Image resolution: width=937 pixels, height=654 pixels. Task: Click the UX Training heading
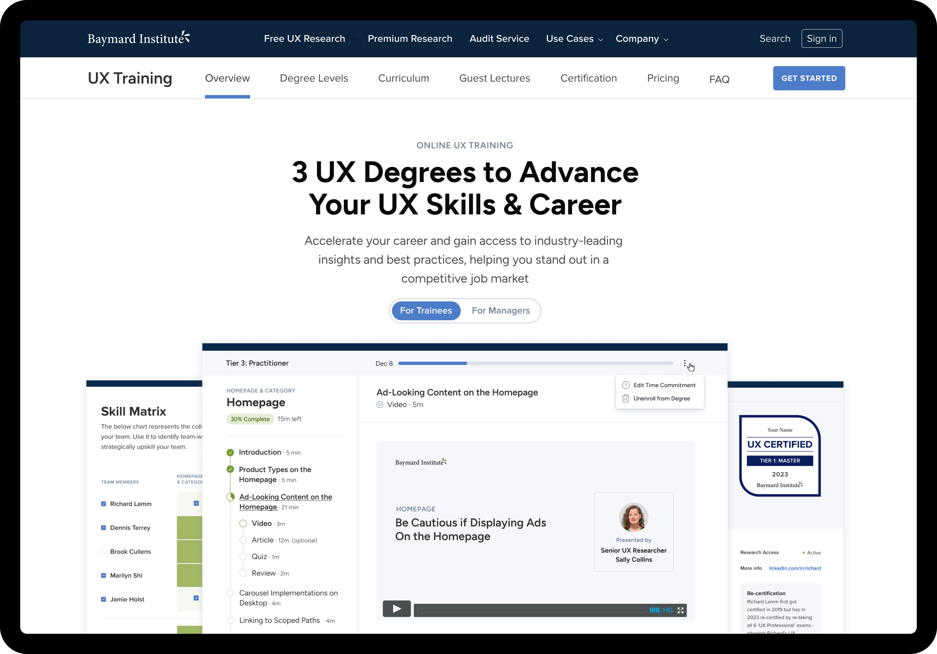tap(130, 78)
